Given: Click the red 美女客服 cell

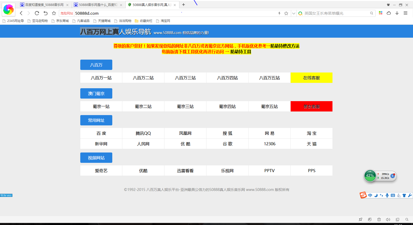Looking at the screenshot, I should point(312,106).
